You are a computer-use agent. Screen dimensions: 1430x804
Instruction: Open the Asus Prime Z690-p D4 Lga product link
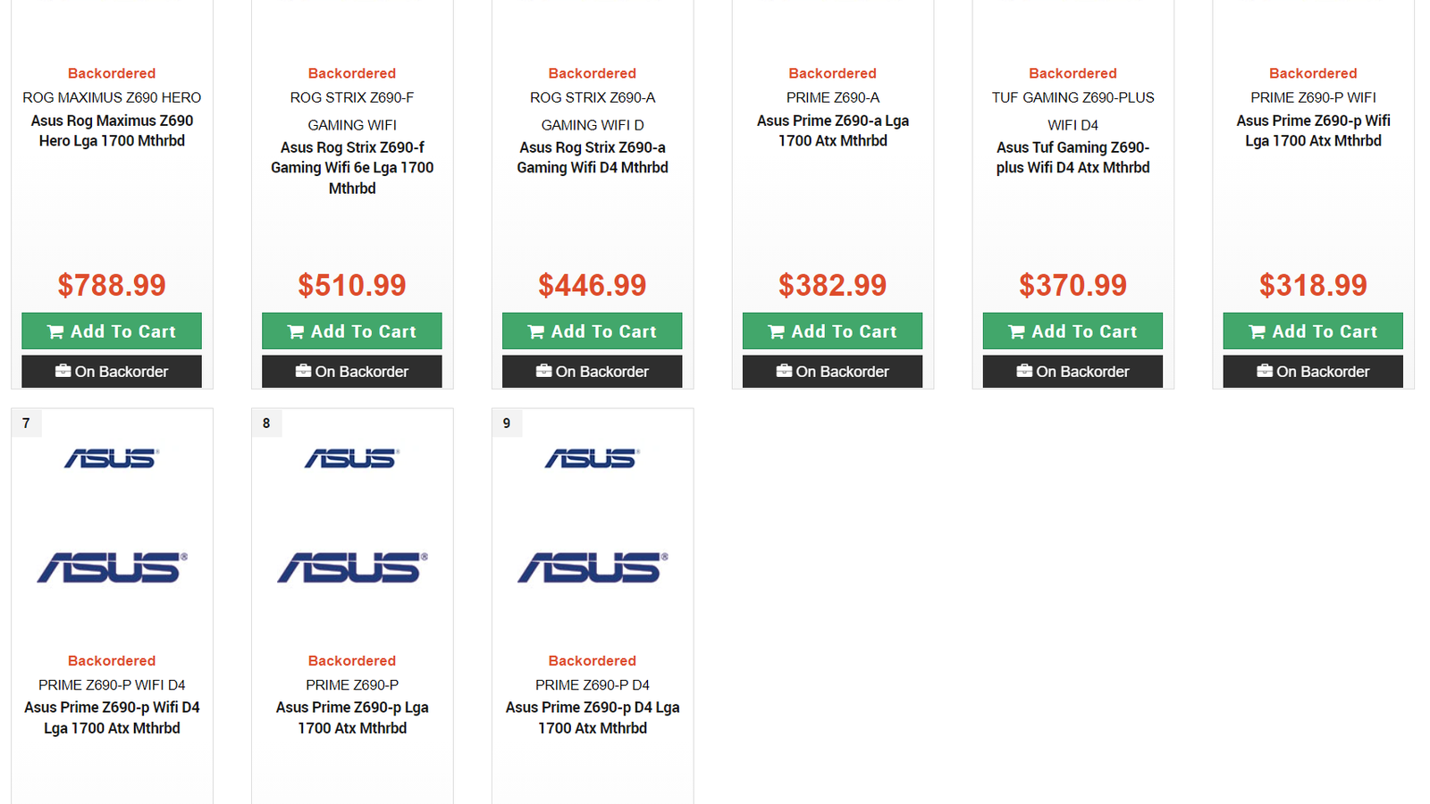click(x=593, y=717)
